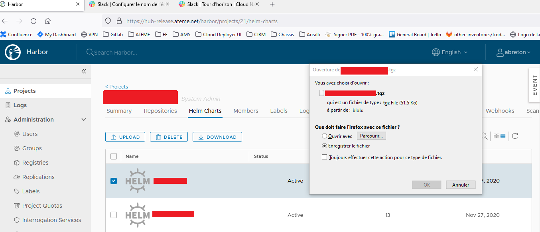The image size is (540, 232).
Task: Click the Search Harbor input field
Action: (x=116, y=52)
